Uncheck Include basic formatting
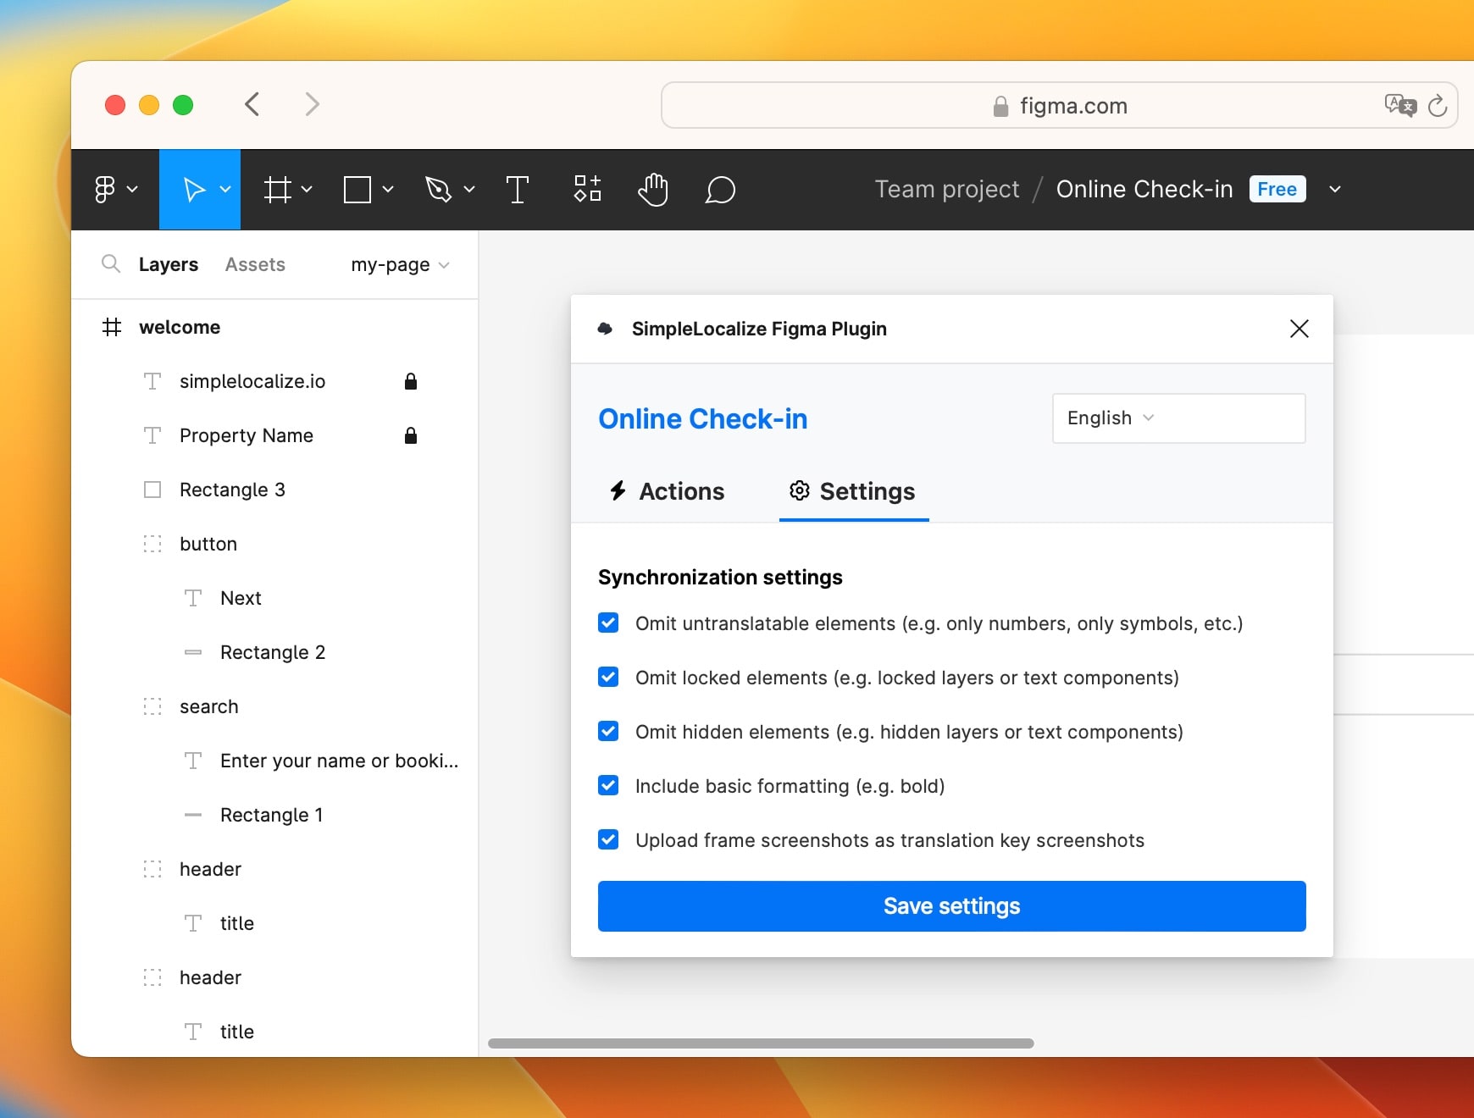The height and width of the screenshot is (1118, 1474). pyautogui.click(x=608, y=786)
